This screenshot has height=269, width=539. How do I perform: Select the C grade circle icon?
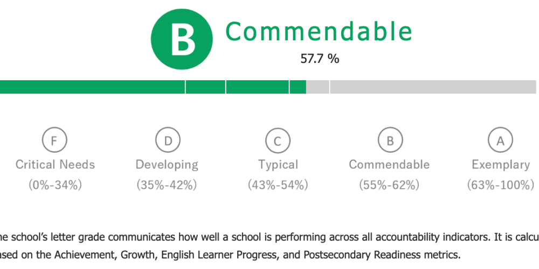(278, 140)
